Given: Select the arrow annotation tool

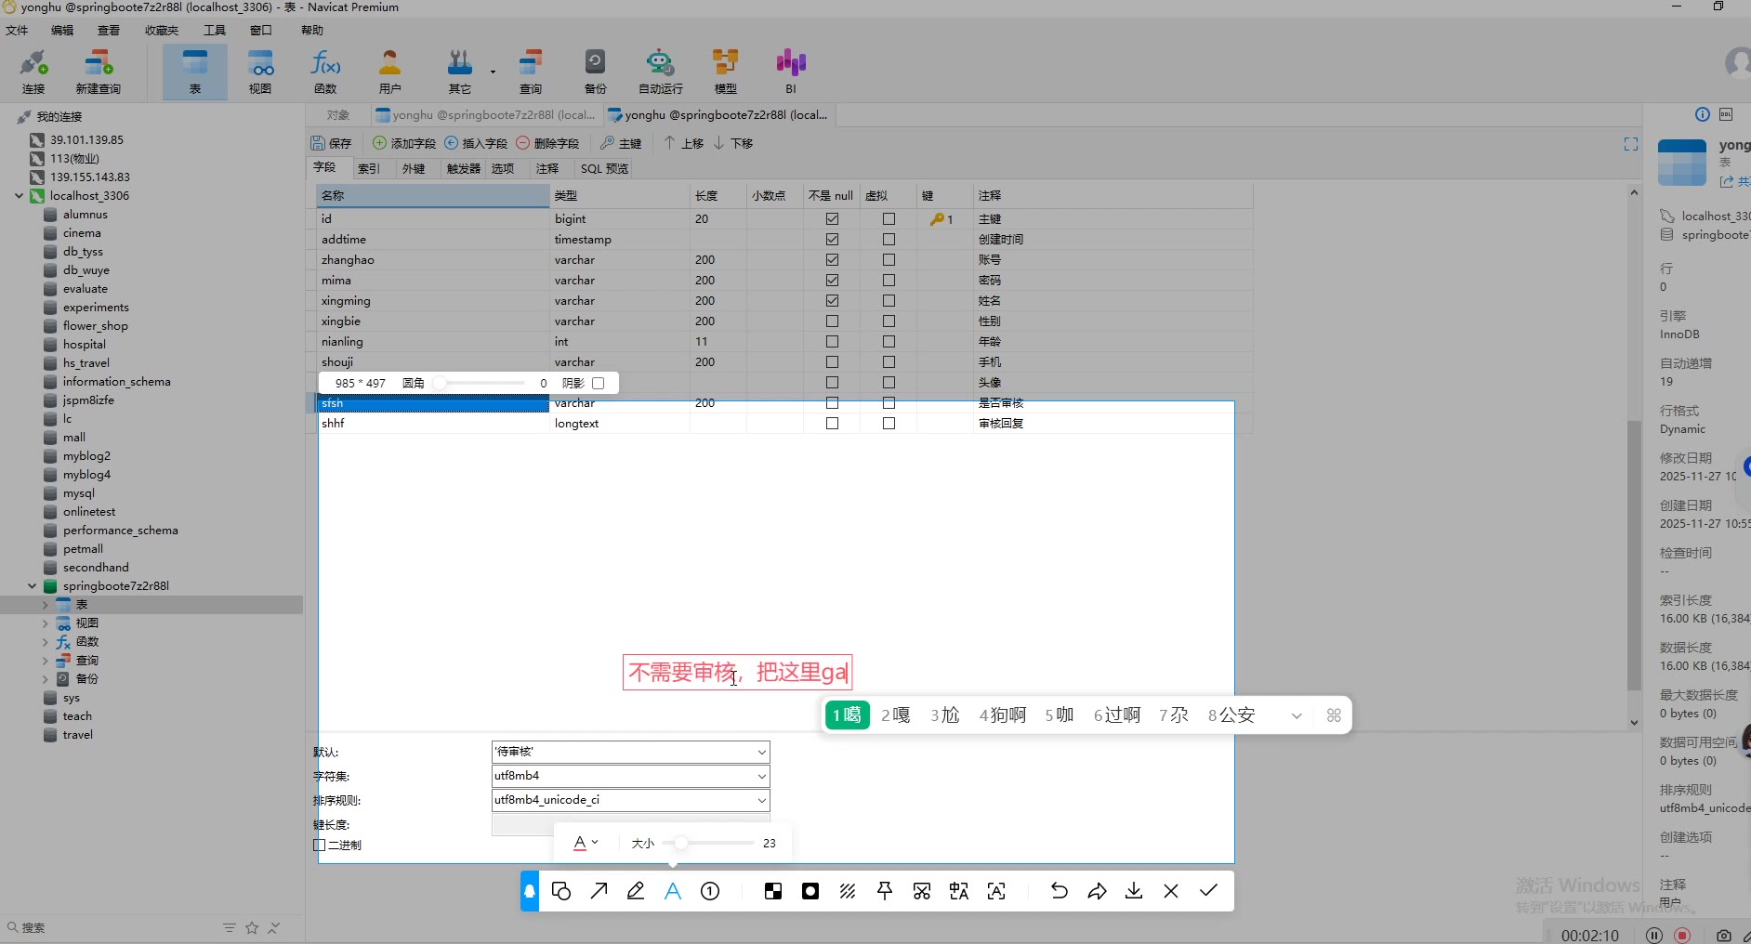Looking at the screenshot, I should [x=599, y=891].
